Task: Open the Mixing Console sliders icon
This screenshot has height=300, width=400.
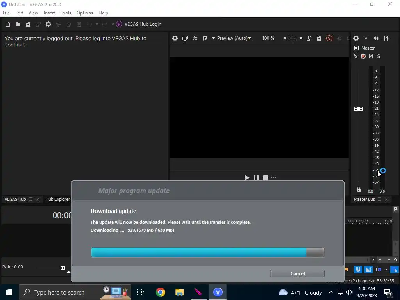Action: [x=386, y=38]
